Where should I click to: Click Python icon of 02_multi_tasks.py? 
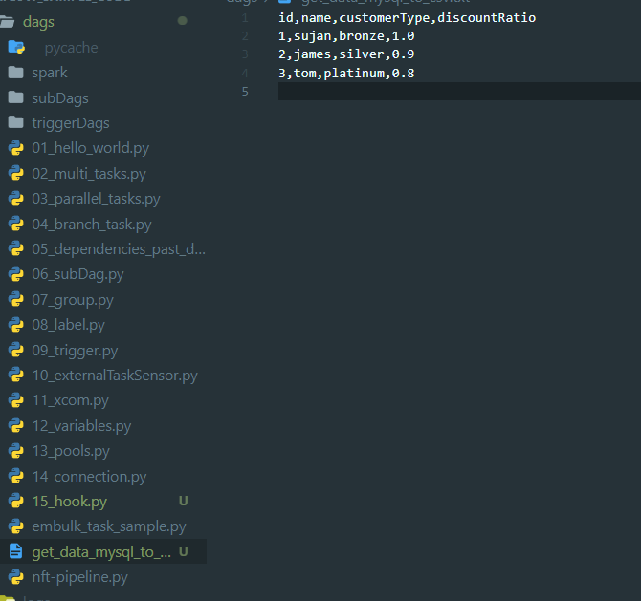tap(16, 174)
